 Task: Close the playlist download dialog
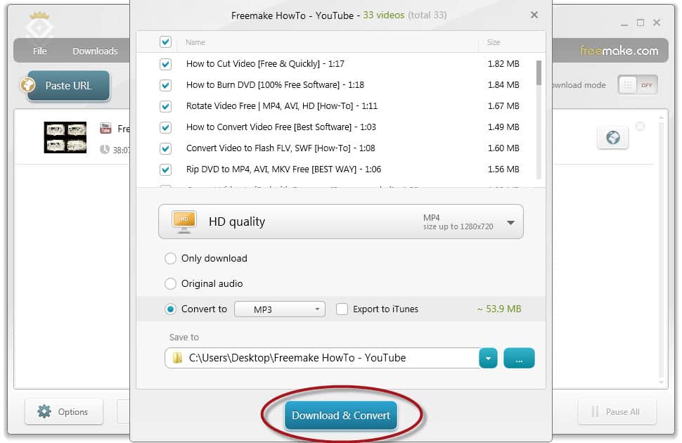coord(534,15)
